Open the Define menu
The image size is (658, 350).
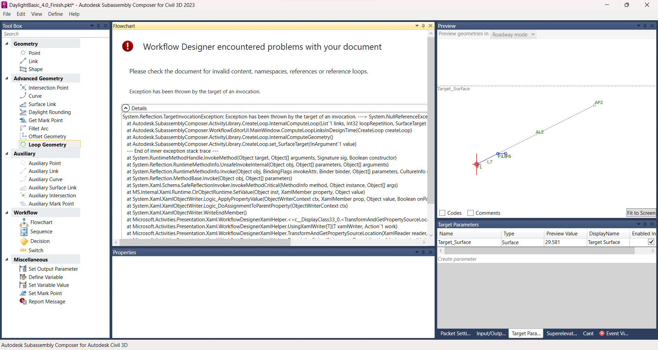[x=56, y=14]
